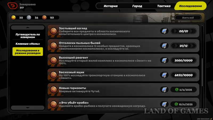Screen dimensions: 213x120
Task: Click the Взять всё button
Action: click(188, 18)
